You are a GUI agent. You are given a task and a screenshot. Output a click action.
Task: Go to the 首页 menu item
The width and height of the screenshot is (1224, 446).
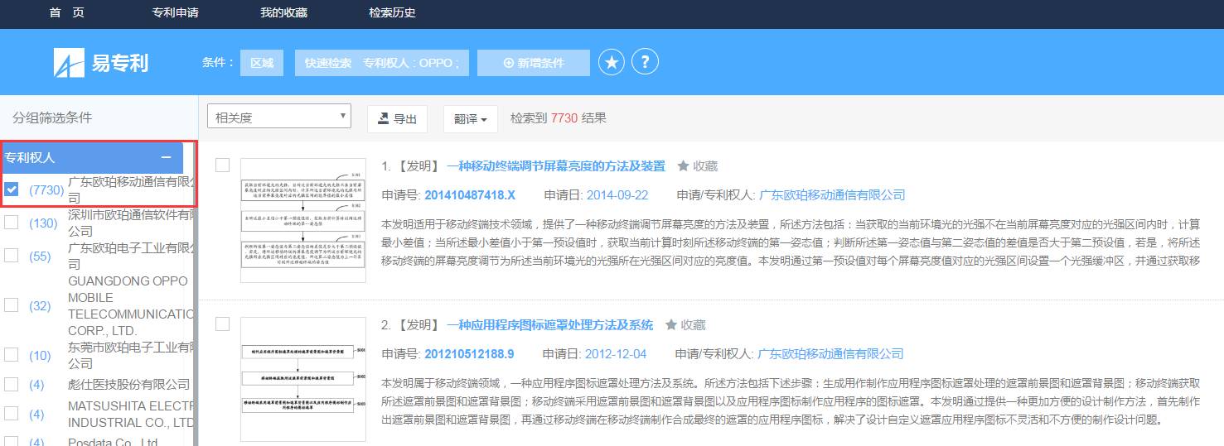(x=67, y=13)
